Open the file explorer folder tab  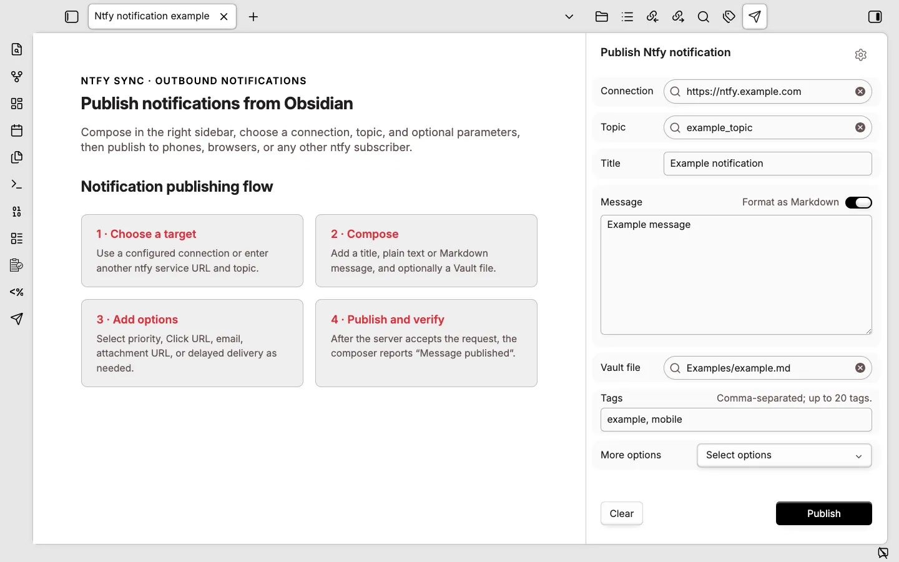602,17
